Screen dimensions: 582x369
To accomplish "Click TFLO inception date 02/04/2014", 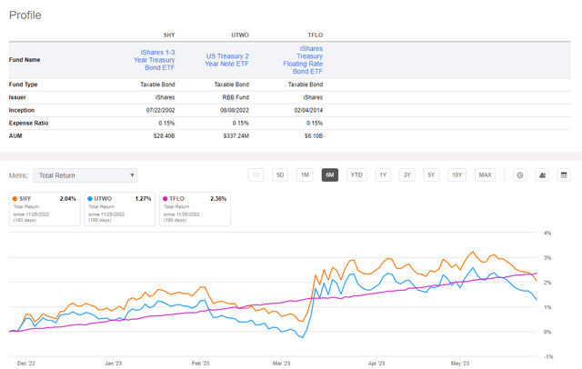I will pos(308,110).
